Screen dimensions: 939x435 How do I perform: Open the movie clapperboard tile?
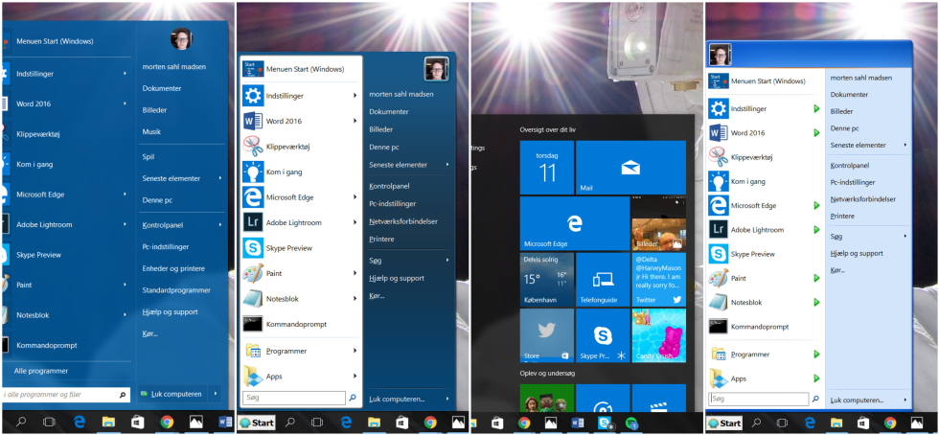[x=658, y=398]
